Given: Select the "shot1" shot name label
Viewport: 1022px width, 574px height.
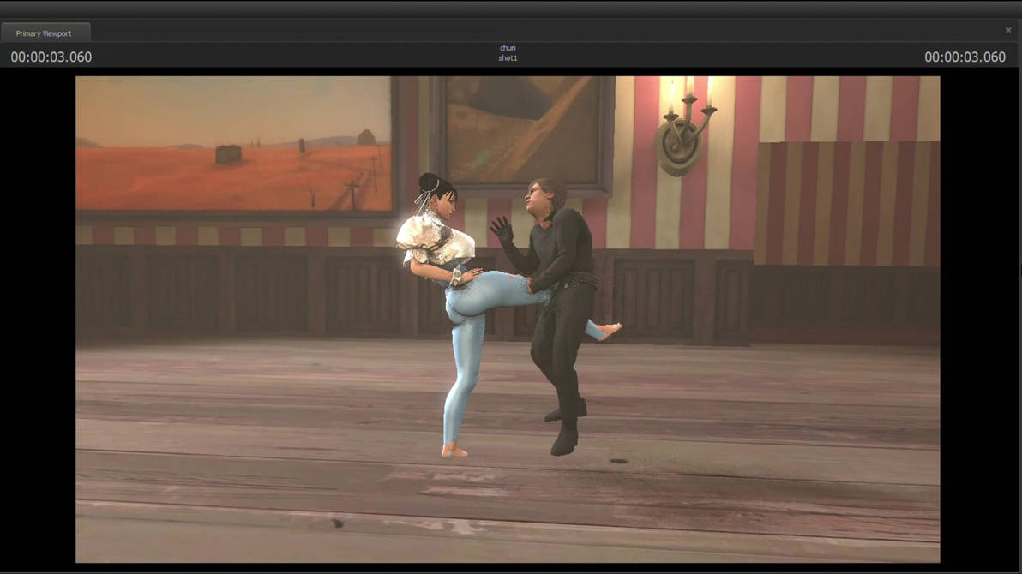Looking at the screenshot, I should click(508, 58).
